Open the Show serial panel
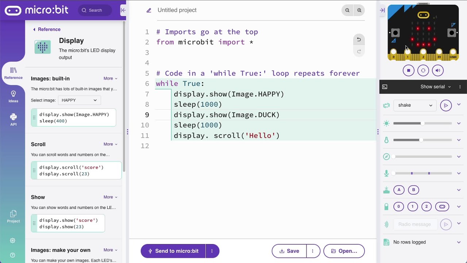Viewport: 467px width, 263px height. pos(433,87)
